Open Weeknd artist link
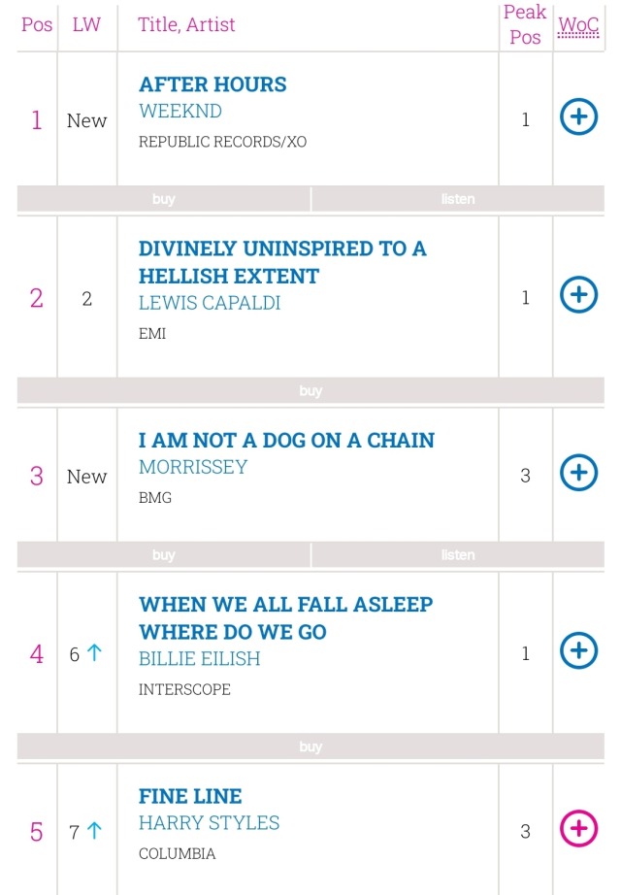 180,111
